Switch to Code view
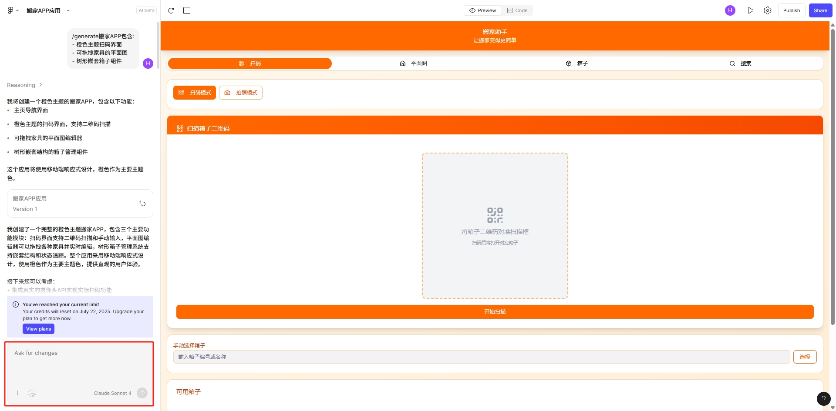836x411 pixels. 517,10
